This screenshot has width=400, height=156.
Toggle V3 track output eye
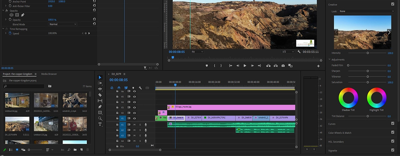click(x=134, y=107)
